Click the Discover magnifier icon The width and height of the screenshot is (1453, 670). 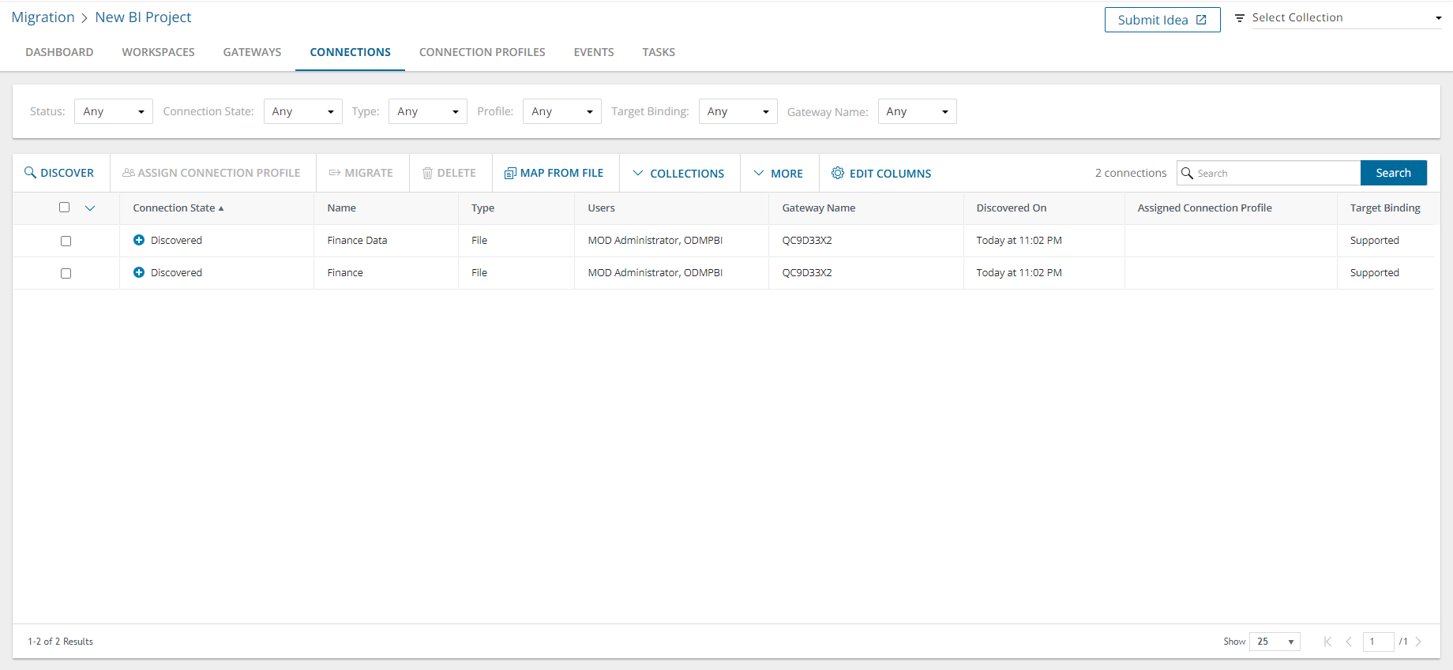pos(30,173)
